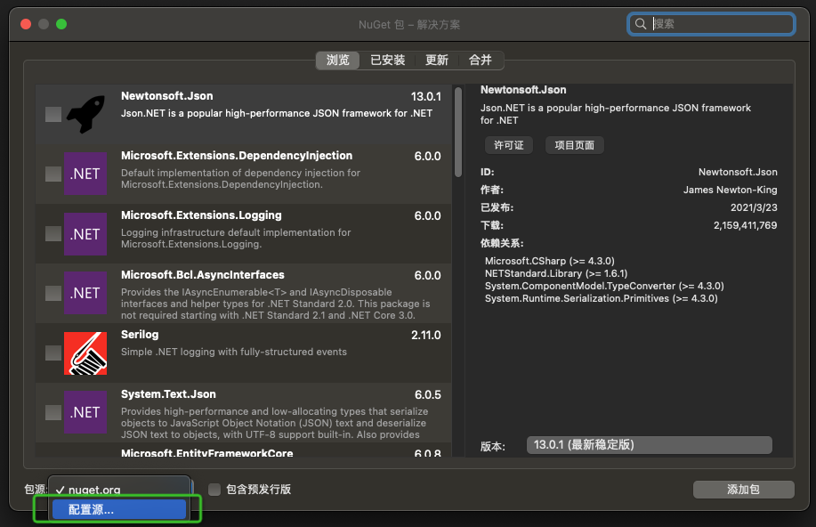Click the 添加包 button
This screenshot has width=816, height=527.
point(743,490)
